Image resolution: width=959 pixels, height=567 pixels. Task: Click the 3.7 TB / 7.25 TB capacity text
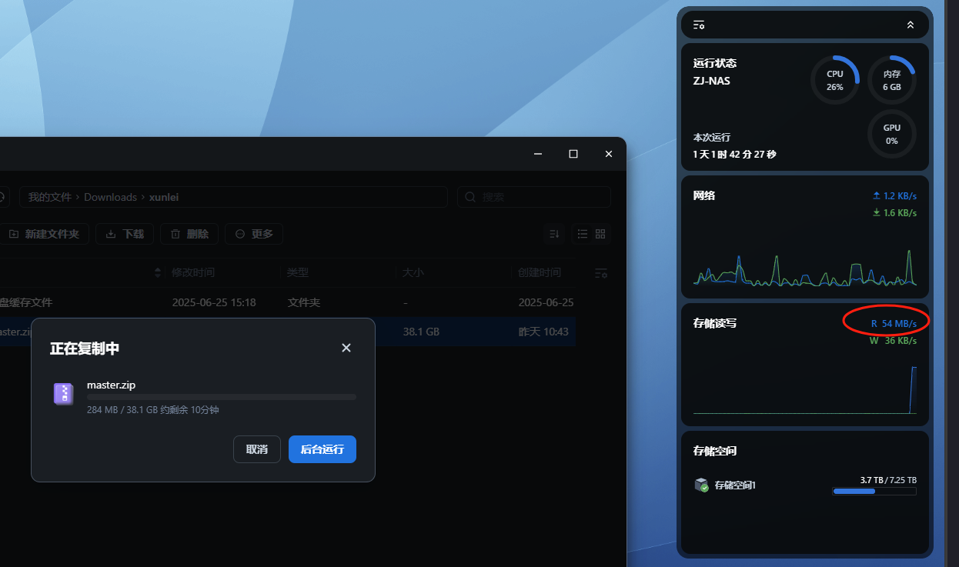tap(888, 480)
